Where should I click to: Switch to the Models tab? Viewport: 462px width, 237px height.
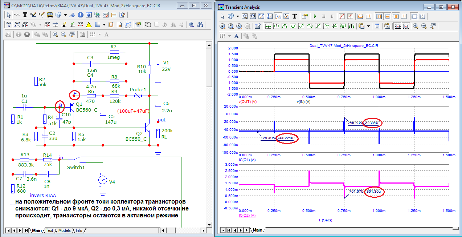coord(64,230)
